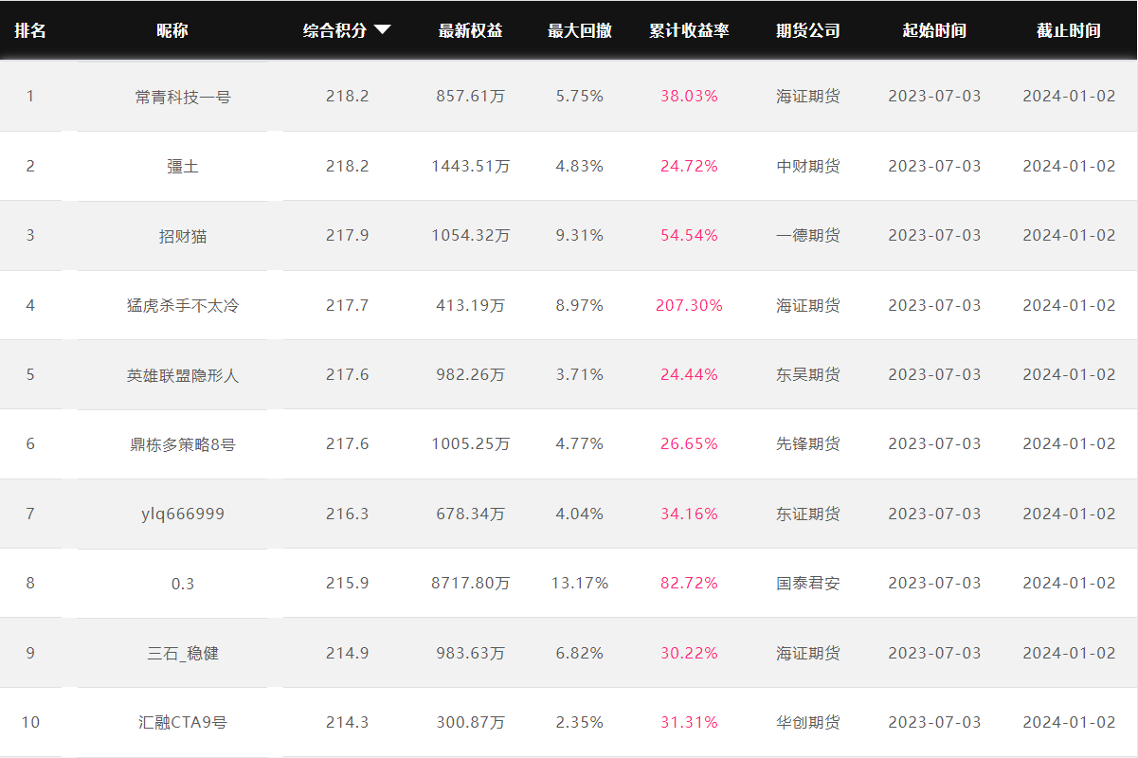Open the 鼎栋多策略8号 nickname entry
The width and height of the screenshot is (1138, 758).
click(x=183, y=444)
